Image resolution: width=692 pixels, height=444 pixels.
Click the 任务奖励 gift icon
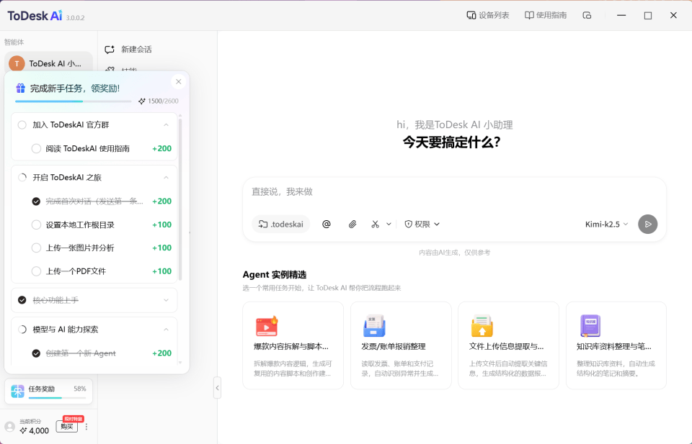coord(17,391)
